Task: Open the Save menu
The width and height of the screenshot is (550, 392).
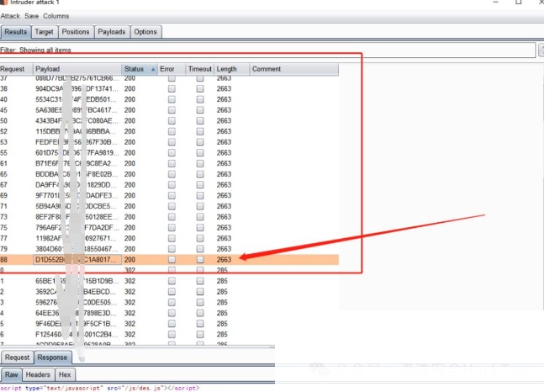Action: click(x=32, y=16)
